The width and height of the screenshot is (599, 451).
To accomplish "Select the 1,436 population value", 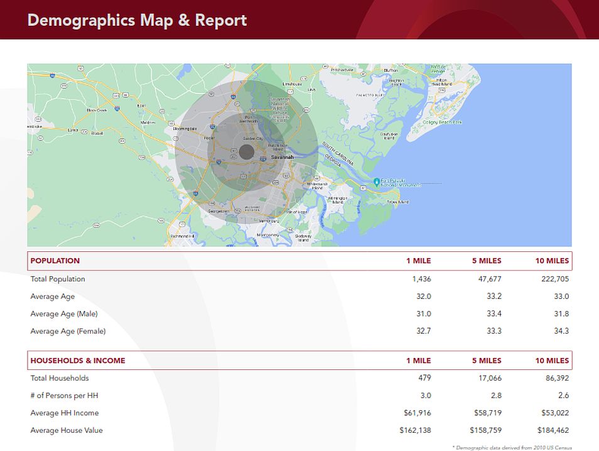I will click(x=421, y=279).
